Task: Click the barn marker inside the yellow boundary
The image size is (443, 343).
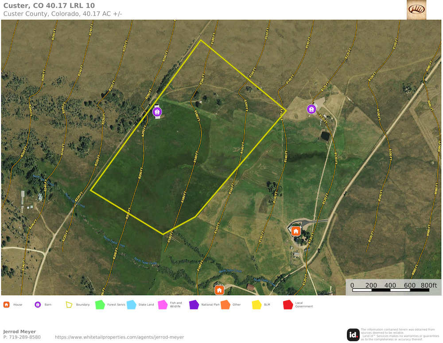Action: click(157, 112)
